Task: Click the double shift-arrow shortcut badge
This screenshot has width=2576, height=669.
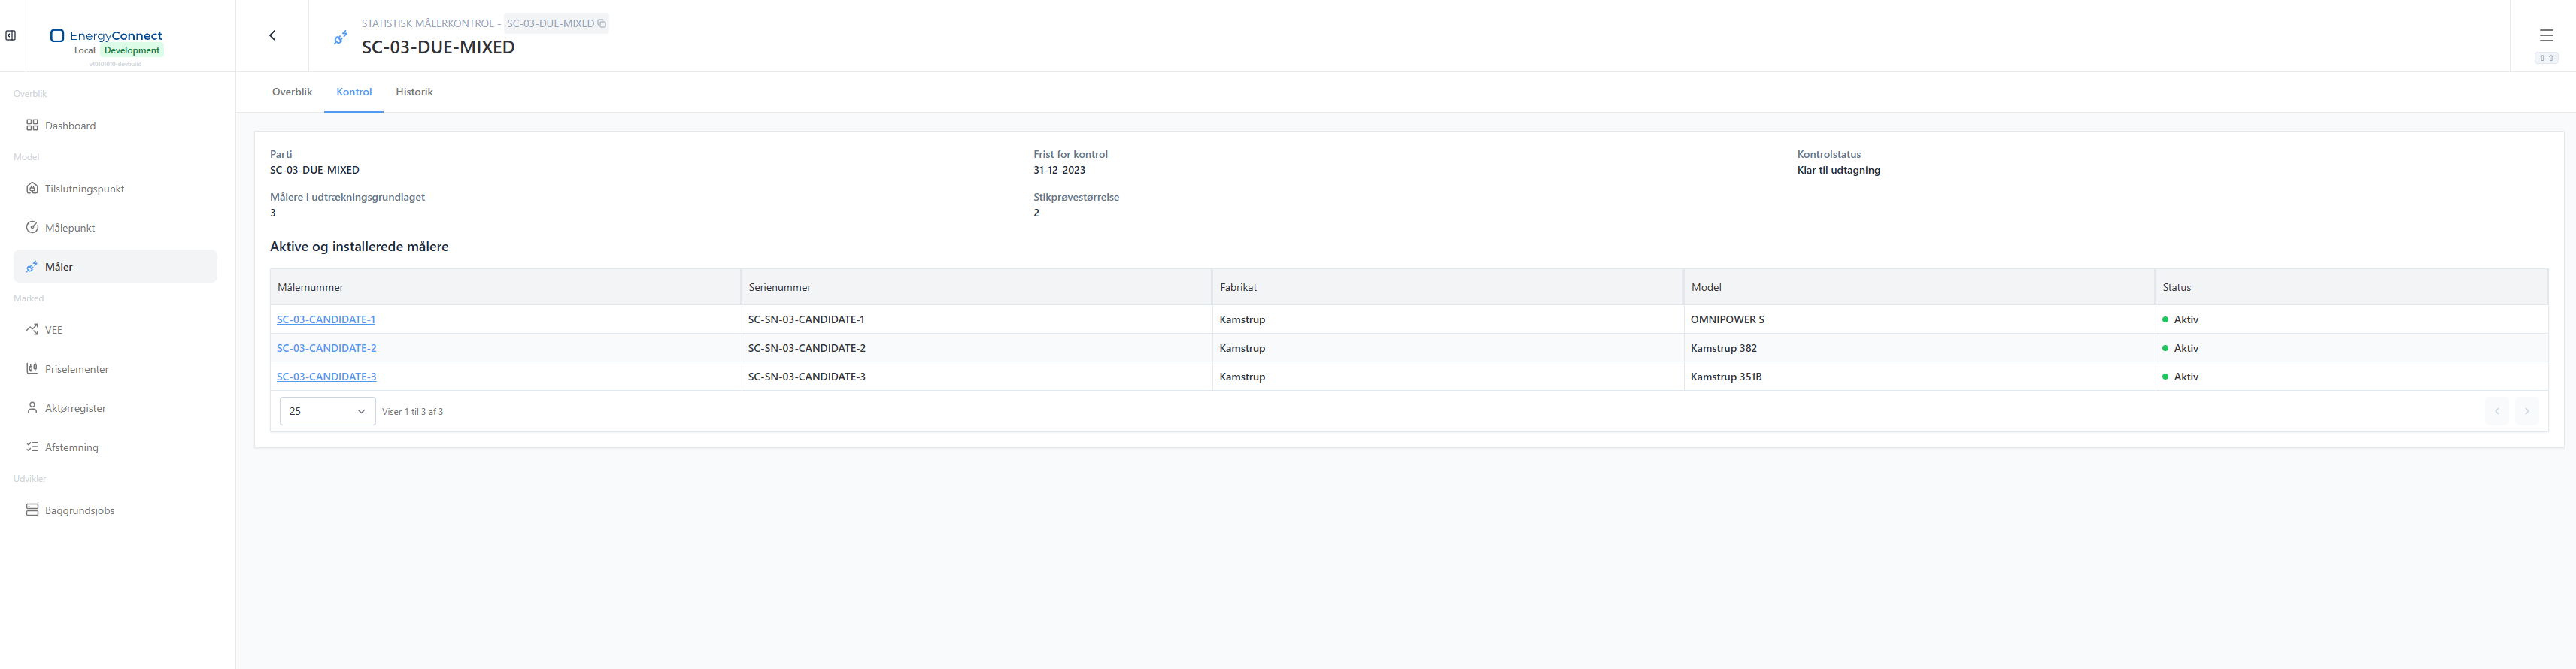Action: tap(2546, 58)
